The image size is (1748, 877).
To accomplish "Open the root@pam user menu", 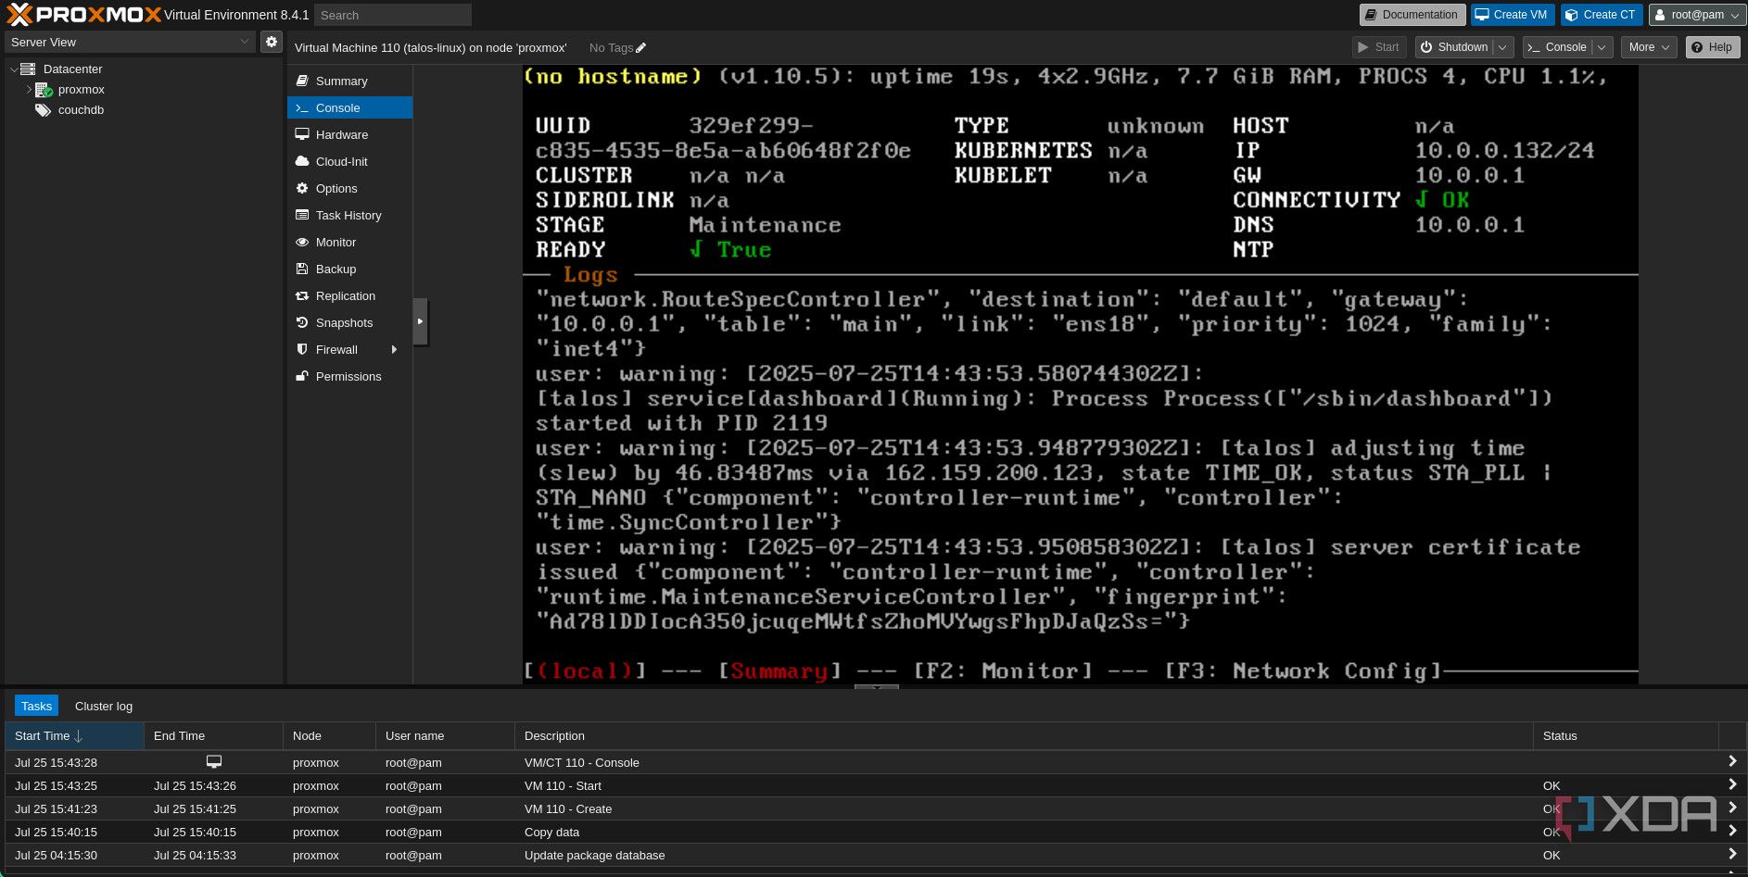I will click(x=1697, y=15).
